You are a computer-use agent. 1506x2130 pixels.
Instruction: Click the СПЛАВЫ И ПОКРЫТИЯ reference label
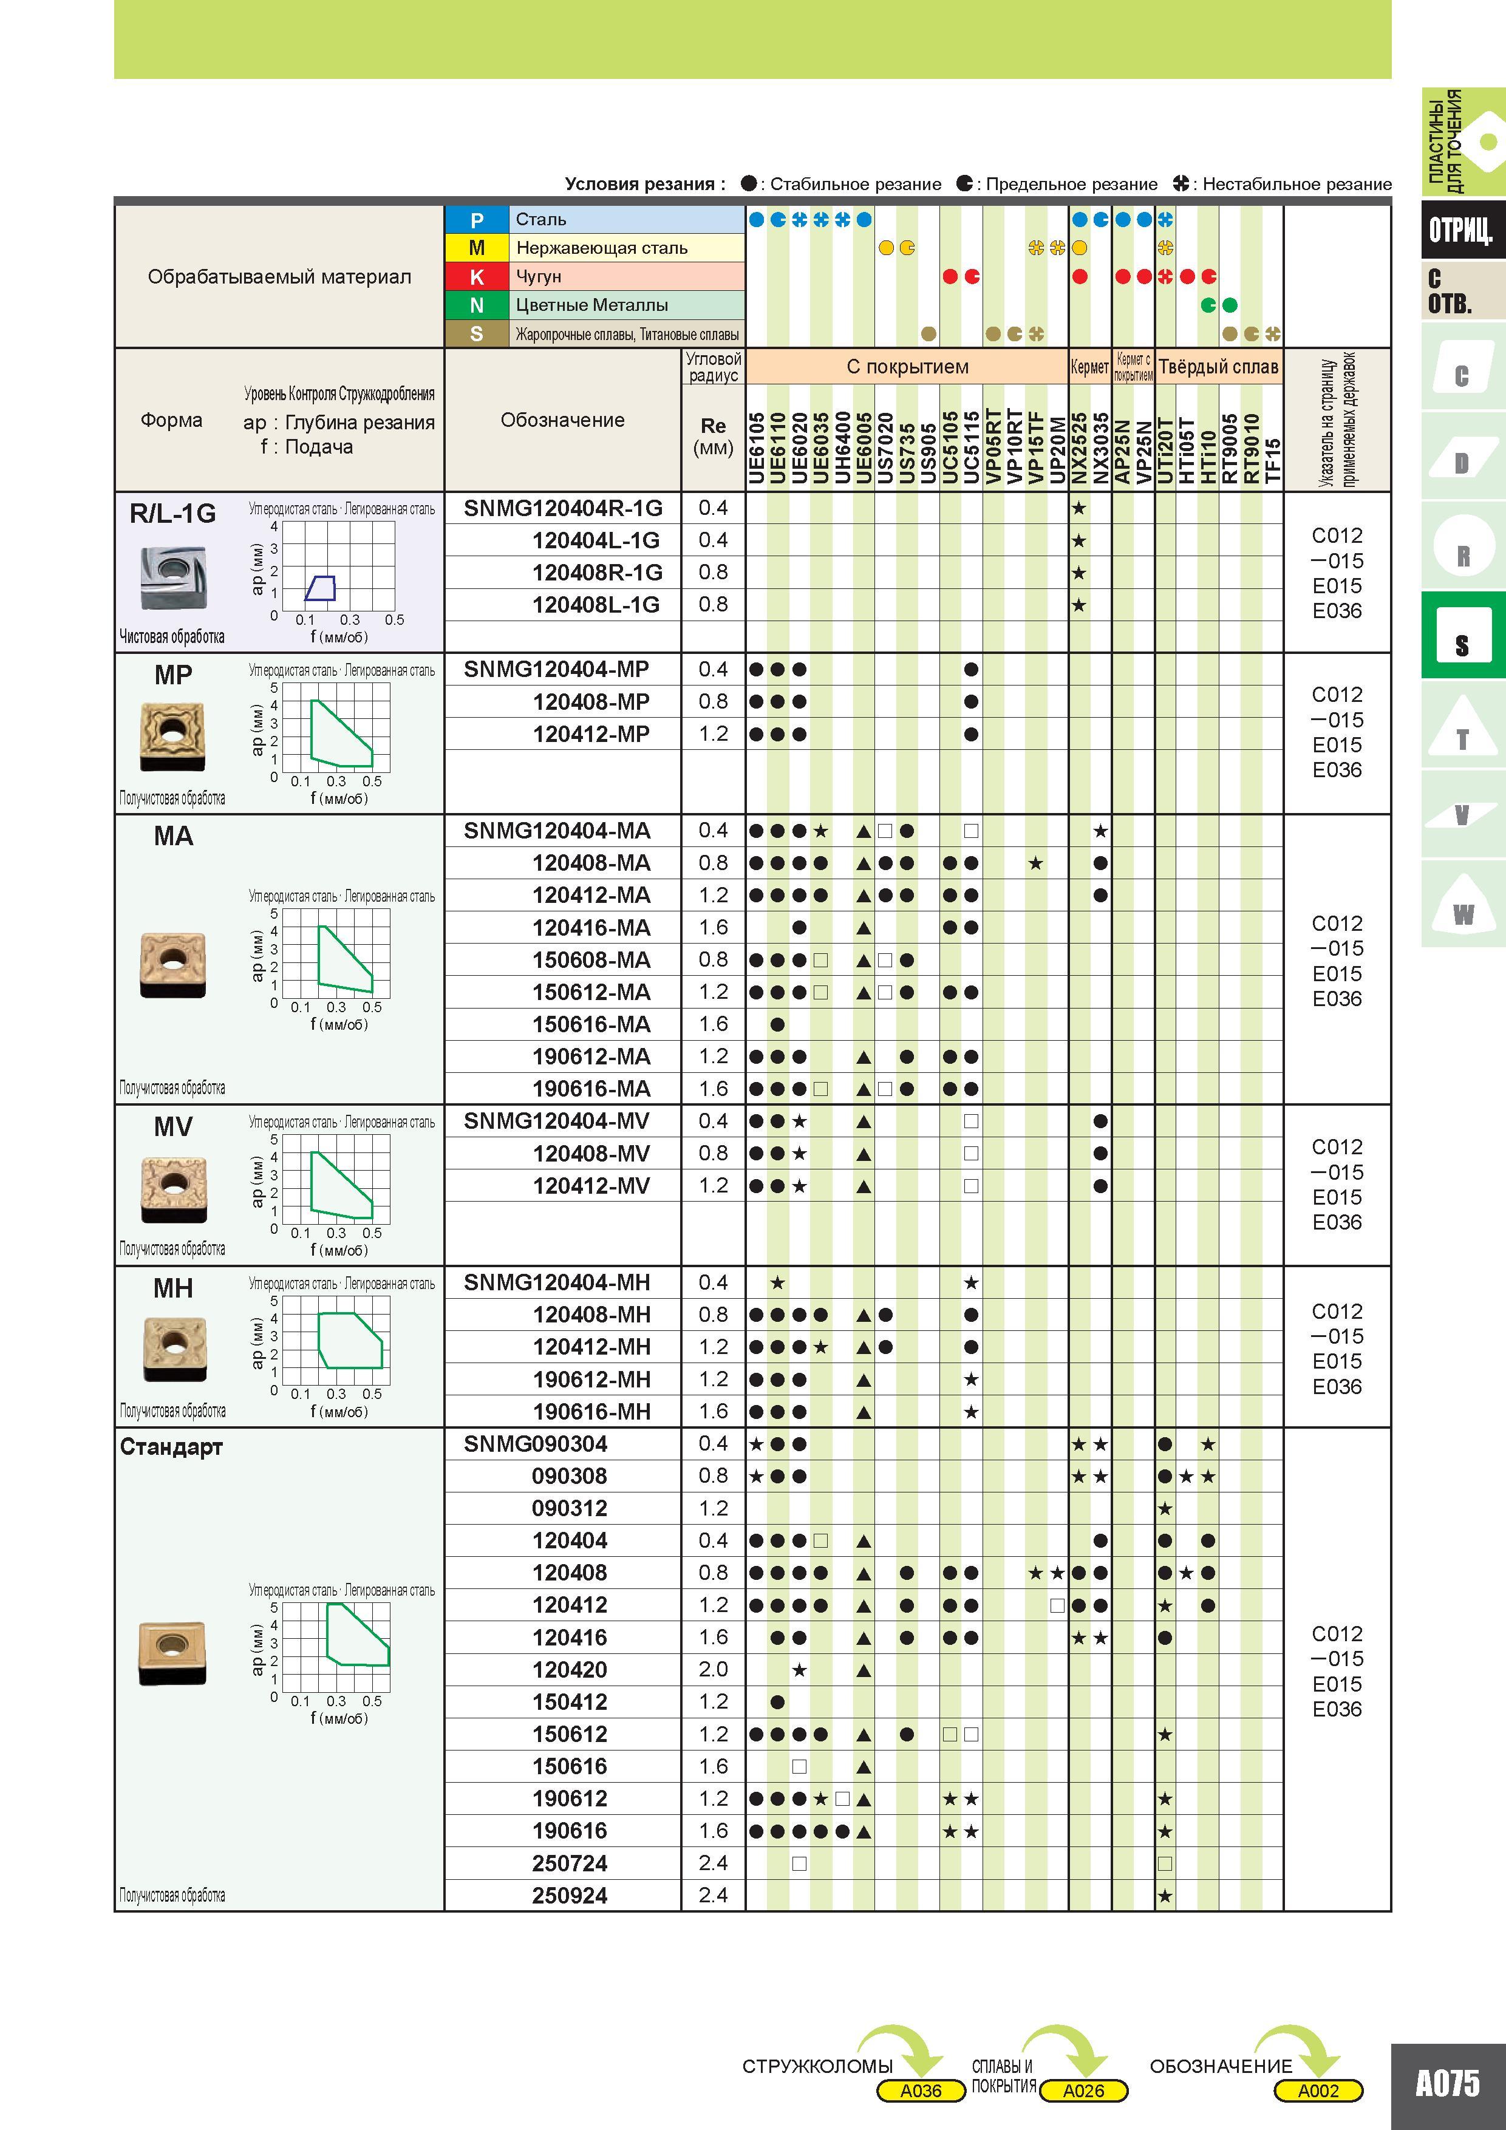pyautogui.click(x=1003, y=2076)
